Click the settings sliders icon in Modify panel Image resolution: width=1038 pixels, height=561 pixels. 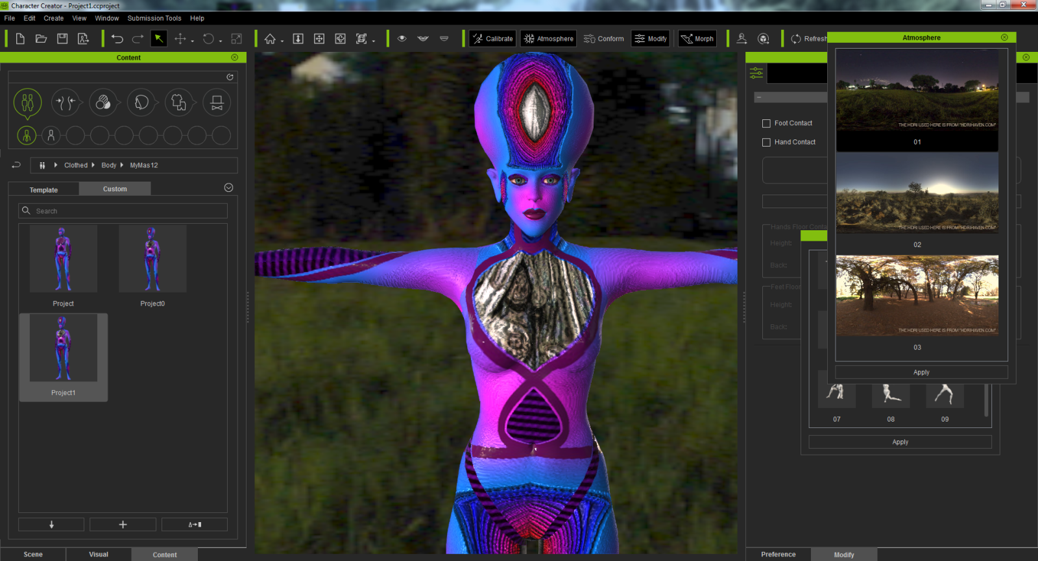click(756, 73)
